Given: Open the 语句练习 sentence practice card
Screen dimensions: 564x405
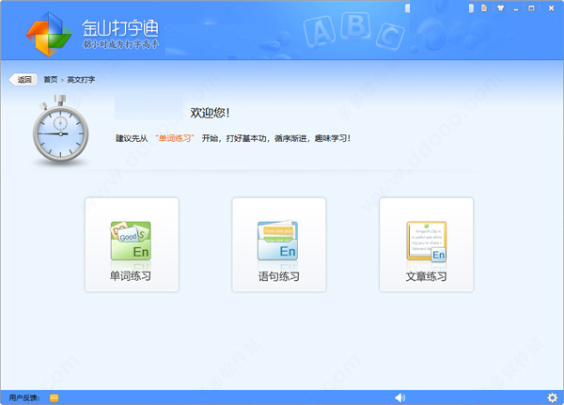Looking at the screenshot, I should pyautogui.click(x=279, y=244).
